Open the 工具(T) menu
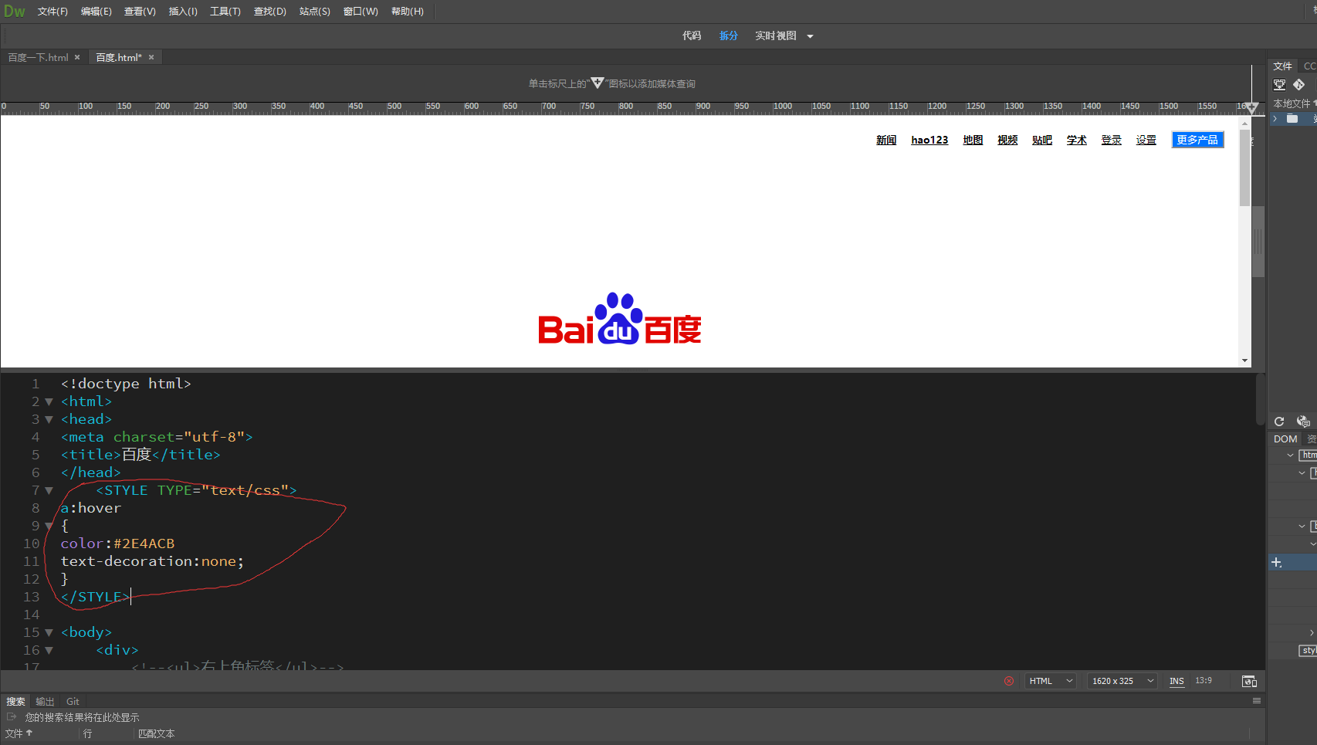This screenshot has width=1317, height=745. coord(225,12)
